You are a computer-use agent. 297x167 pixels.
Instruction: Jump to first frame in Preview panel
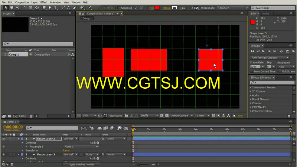point(252,51)
